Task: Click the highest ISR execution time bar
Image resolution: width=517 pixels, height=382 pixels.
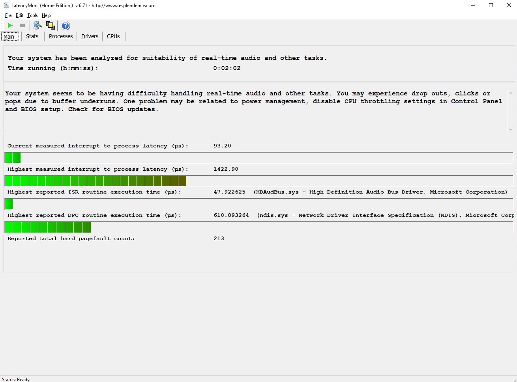Action: [259, 204]
